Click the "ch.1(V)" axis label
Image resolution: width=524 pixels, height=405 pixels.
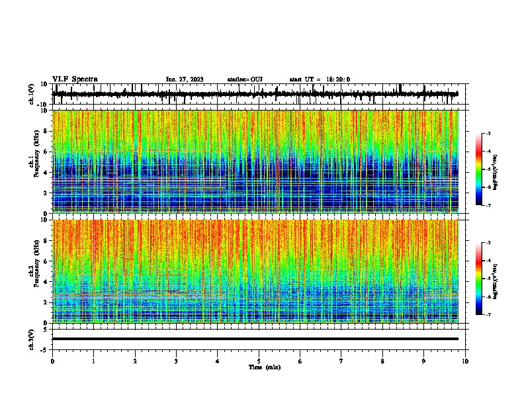point(32,94)
